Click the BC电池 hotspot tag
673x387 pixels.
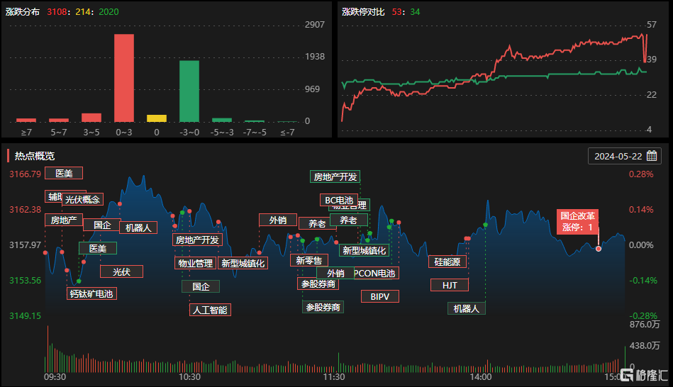point(338,200)
